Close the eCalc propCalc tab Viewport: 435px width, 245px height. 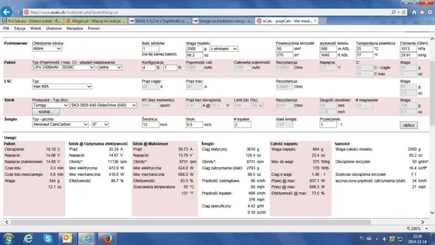(316, 21)
